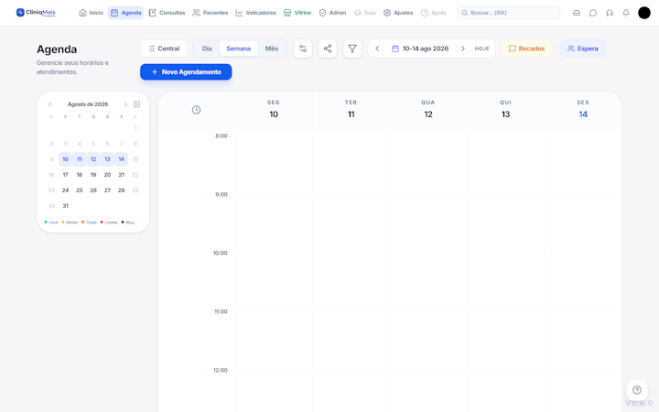This screenshot has width=659, height=412.
Task: Click the TER 11 column header
Action: (351, 110)
